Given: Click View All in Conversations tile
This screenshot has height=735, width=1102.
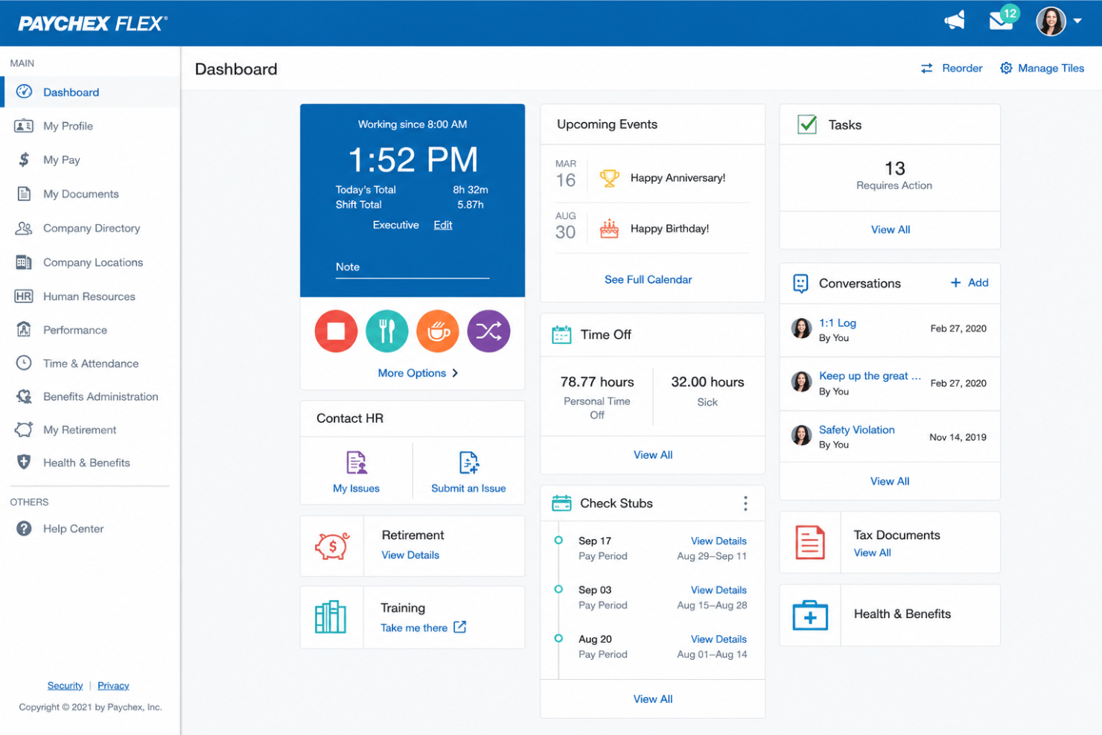Looking at the screenshot, I should pos(890,482).
